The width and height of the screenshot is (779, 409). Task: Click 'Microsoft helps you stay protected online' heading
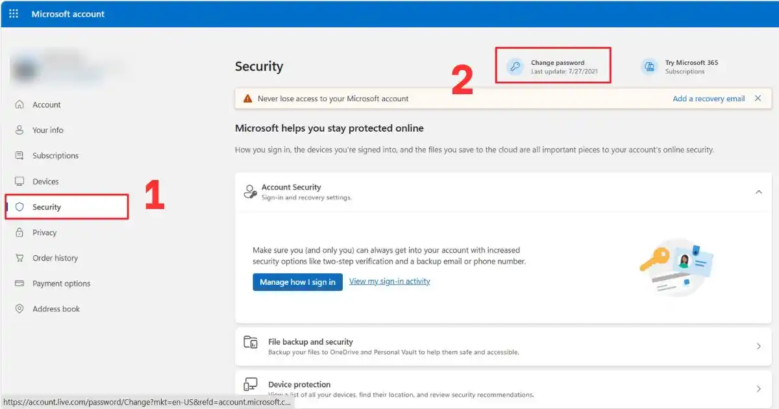[329, 129]
